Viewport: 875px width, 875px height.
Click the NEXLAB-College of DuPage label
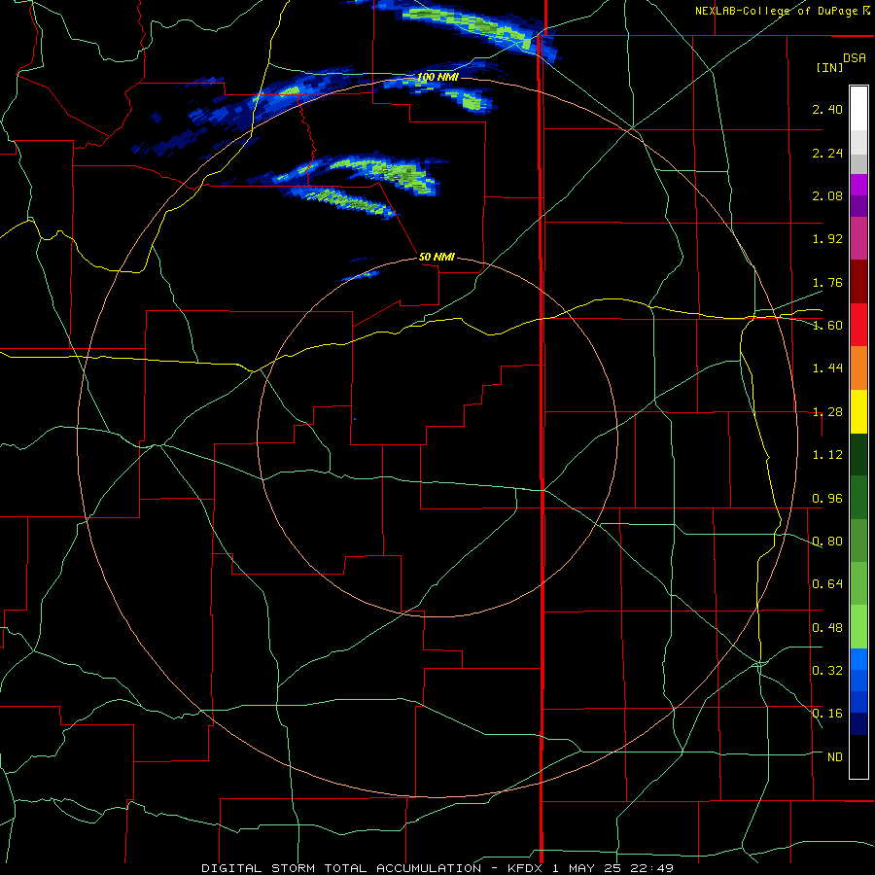[782, 11]
